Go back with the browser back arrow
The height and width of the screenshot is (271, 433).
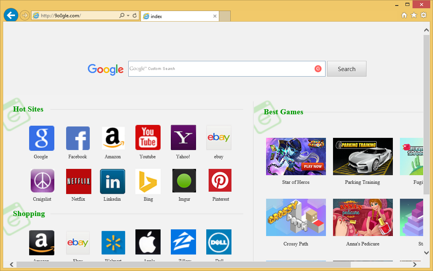coord(11,15)
